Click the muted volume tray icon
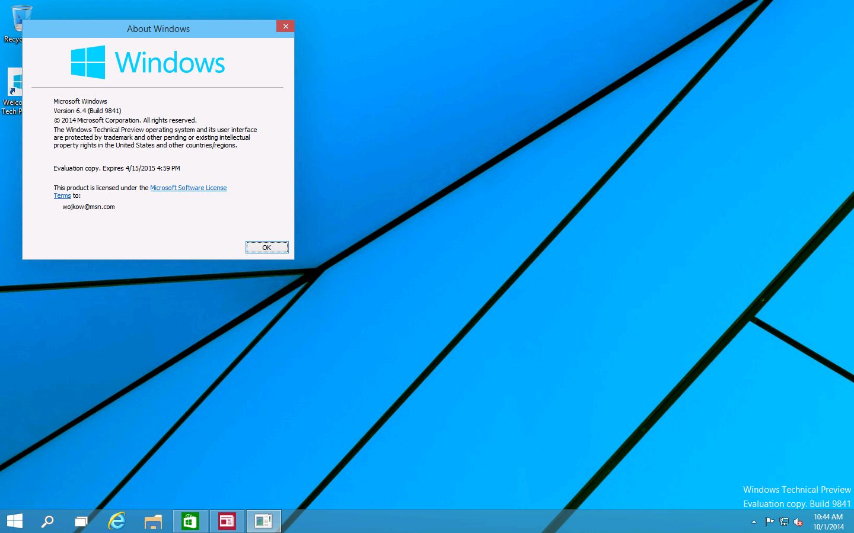Image resolution: width=854 pixels, height=533 pixels. coord(798,522)
